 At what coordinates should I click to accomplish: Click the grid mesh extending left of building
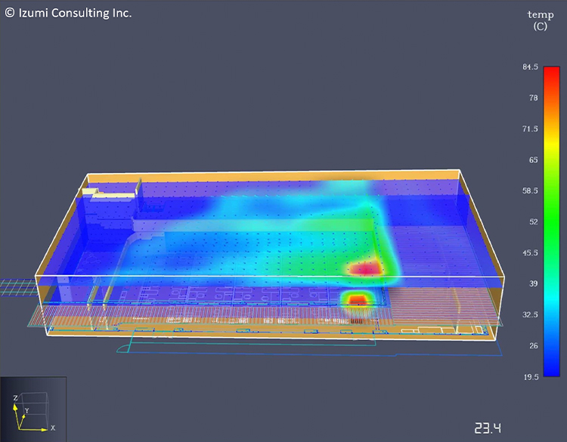(x=17, y=286)
